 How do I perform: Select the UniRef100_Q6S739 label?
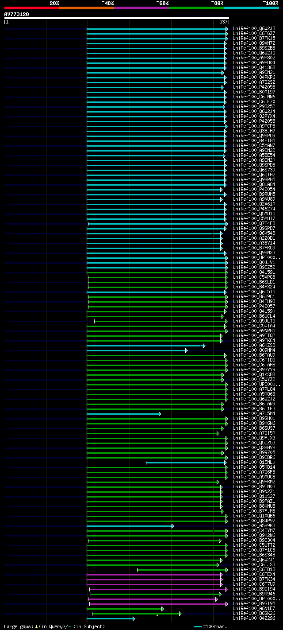(x=254, y=170)
